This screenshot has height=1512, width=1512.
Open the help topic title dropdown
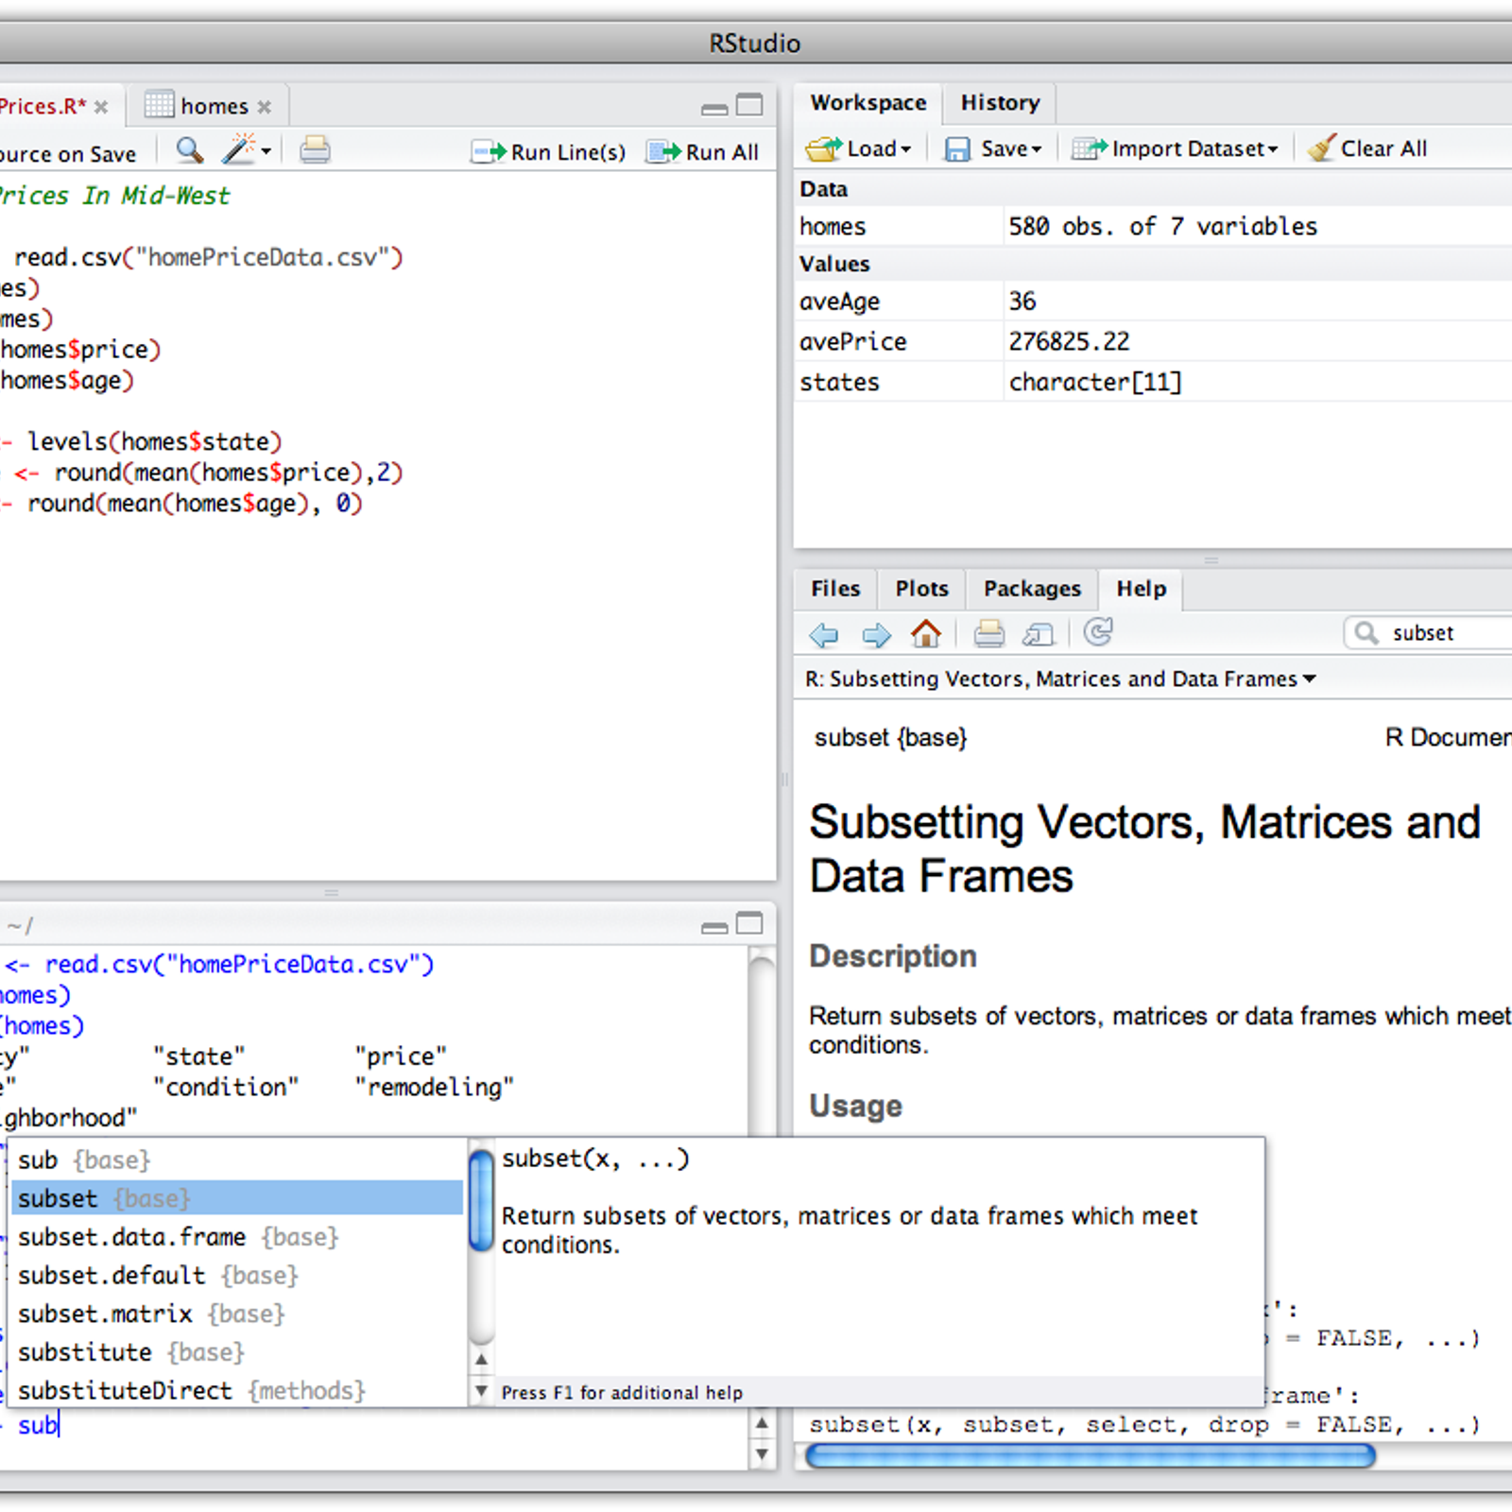(x=1060, y=679)
